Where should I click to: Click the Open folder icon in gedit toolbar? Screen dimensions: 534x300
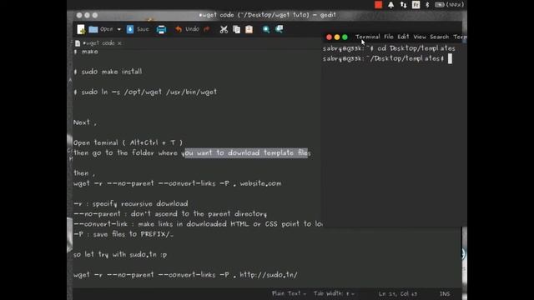coord(93,30)
